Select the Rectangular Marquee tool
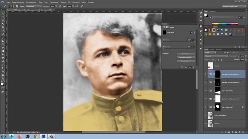This screenshot has height=139, width=248. (x=3, y=17)
